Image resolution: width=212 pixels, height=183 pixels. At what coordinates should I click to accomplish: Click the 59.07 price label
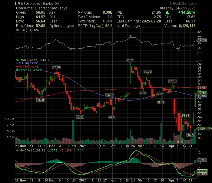[109, 95]
